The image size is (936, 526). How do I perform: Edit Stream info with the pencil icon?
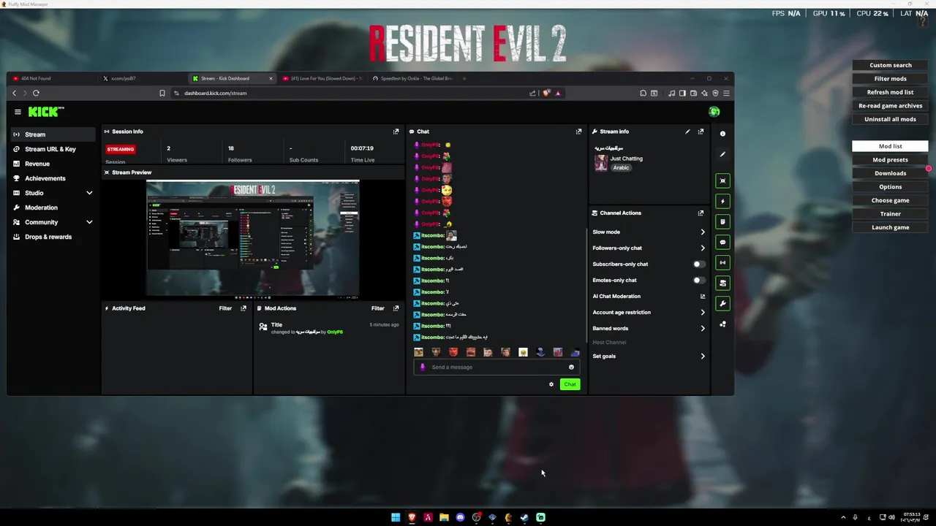[687, 131]
